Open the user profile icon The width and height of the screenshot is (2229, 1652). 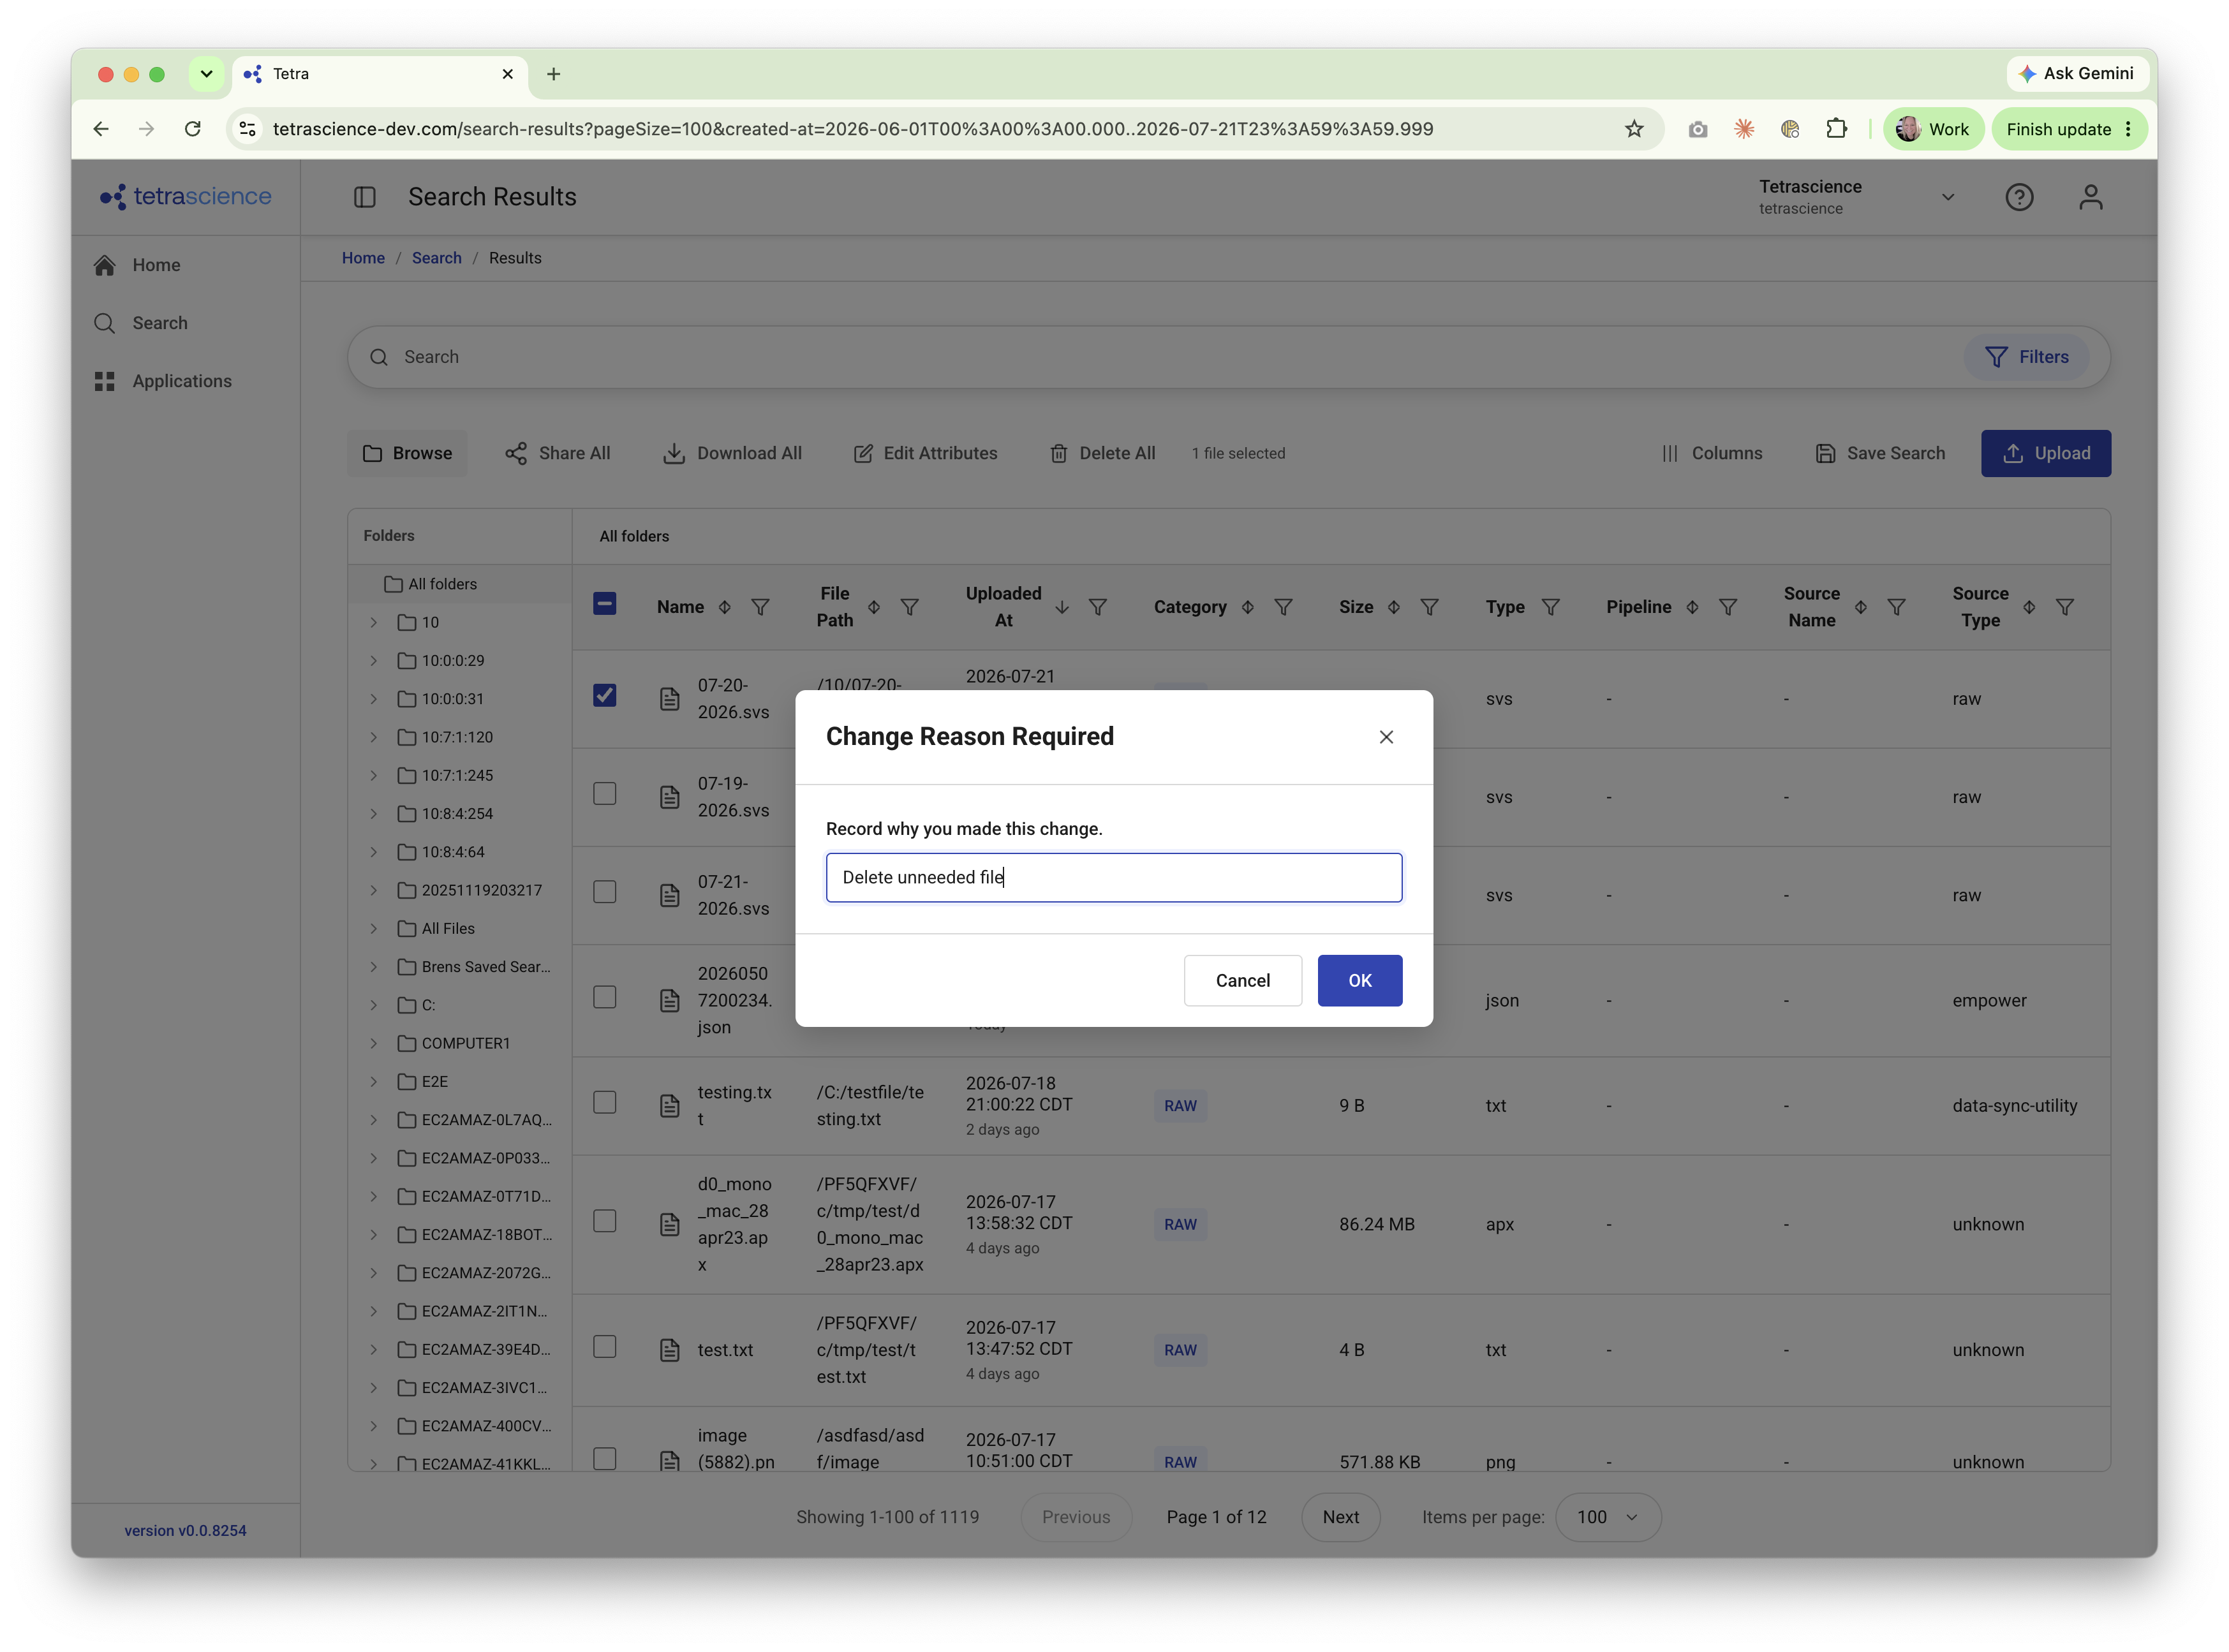pos(2091,197)
